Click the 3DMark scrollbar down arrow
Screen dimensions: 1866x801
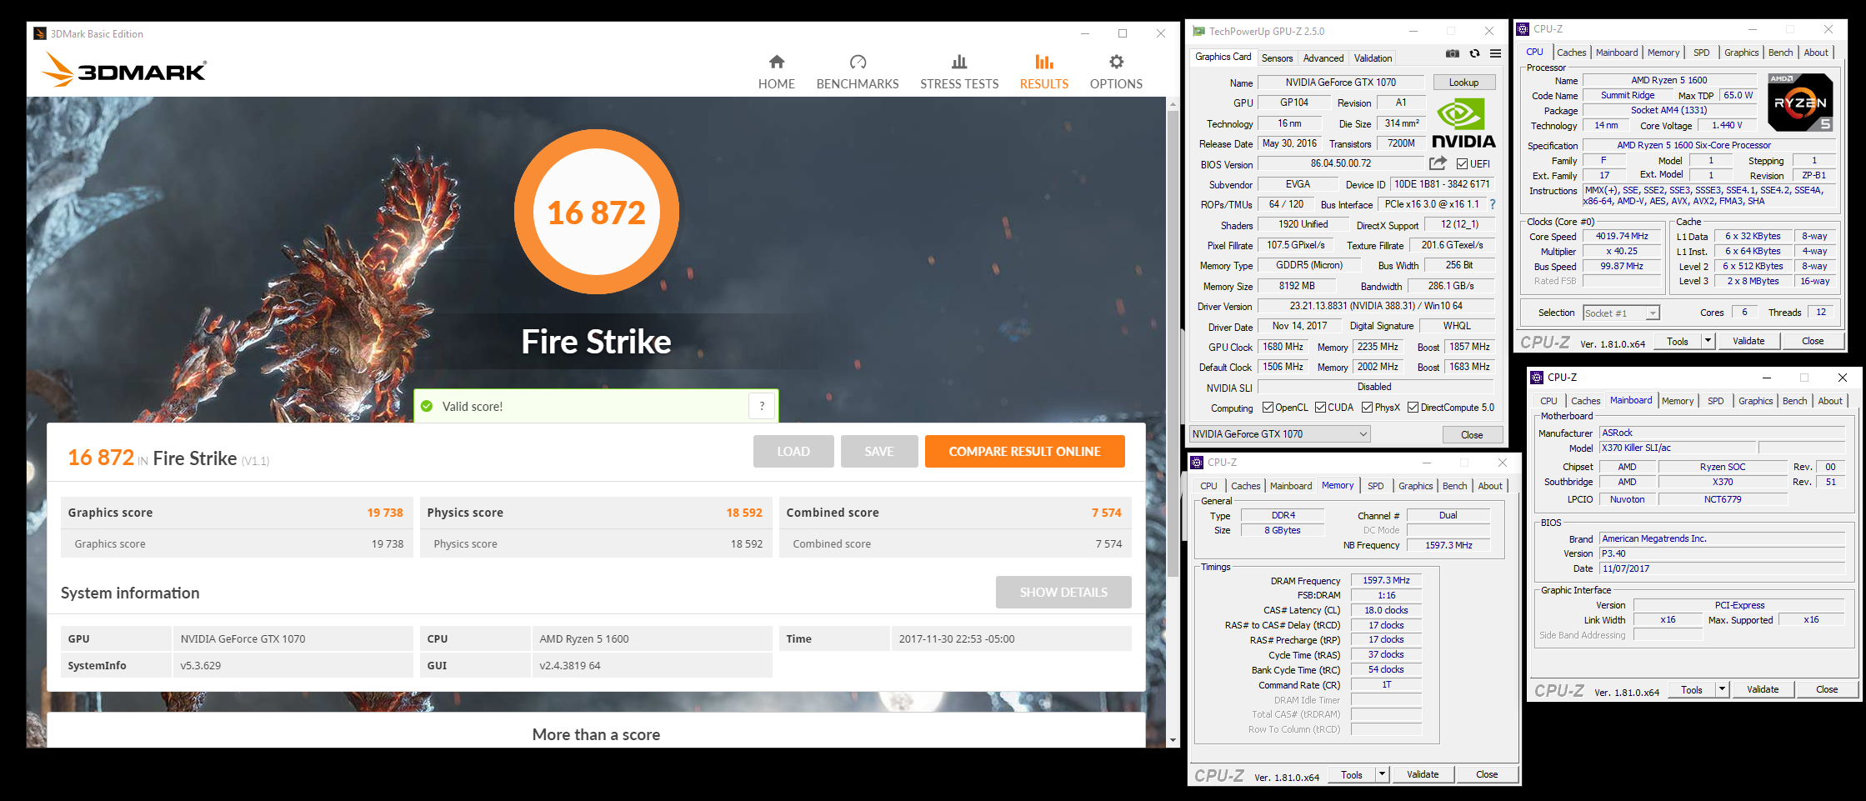[x=1173, y=740]
